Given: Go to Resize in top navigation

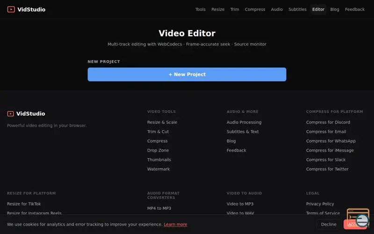Looking at the screenshot, I should pyautogui.click(x=218, y=9).
